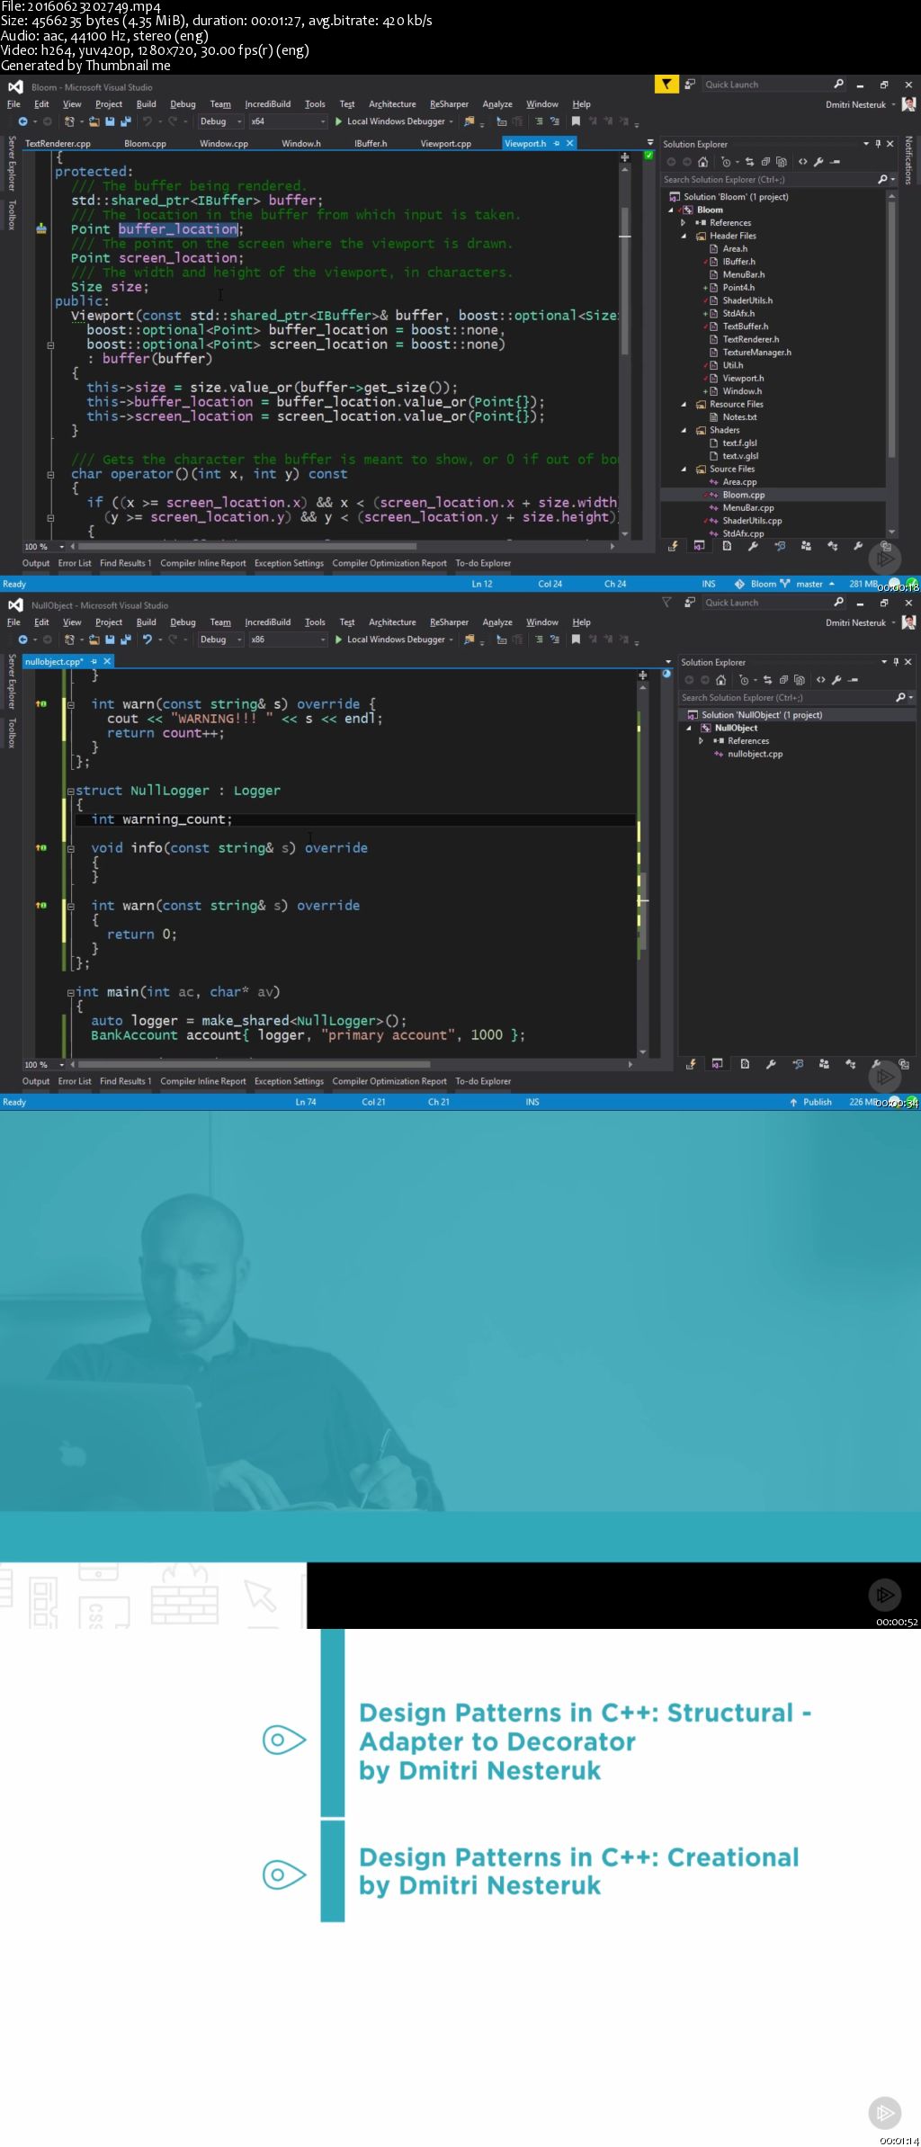Click View Code icon in NullObject Solution Explorer

820,680
